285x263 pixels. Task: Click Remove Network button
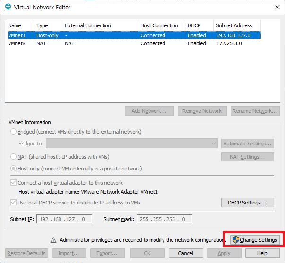click(x=202, y=111)
